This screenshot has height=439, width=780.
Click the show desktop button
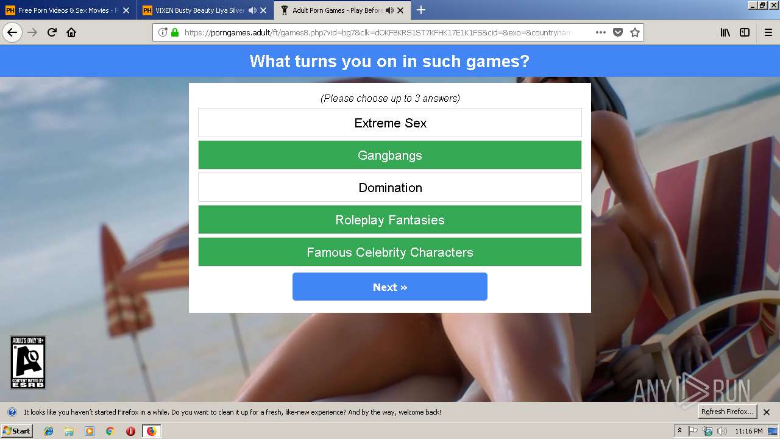pos(773,431)
